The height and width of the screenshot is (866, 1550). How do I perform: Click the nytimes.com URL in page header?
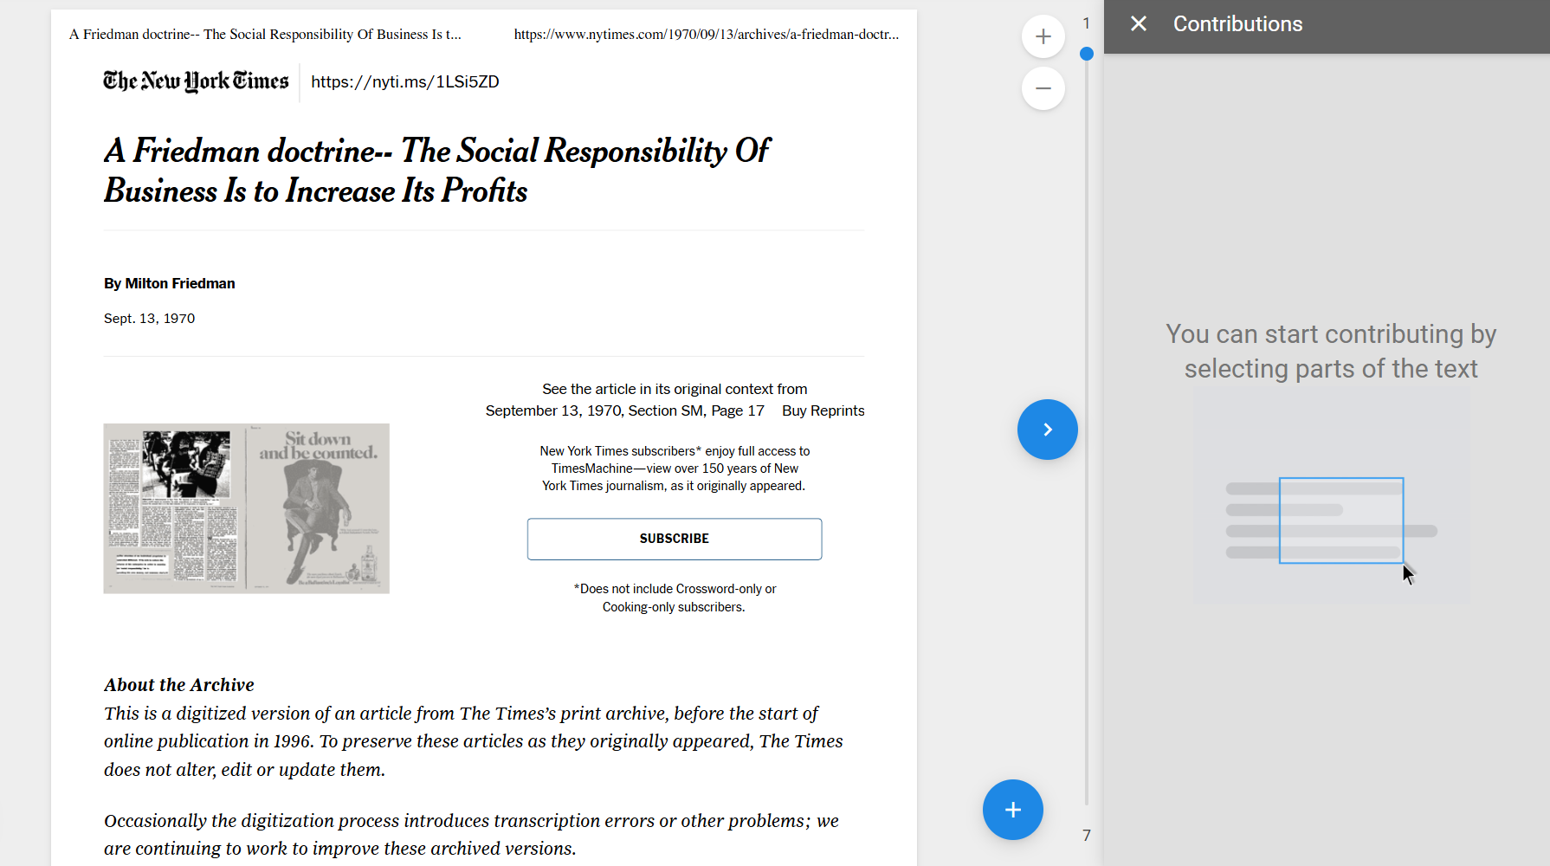tap(707, 35)
